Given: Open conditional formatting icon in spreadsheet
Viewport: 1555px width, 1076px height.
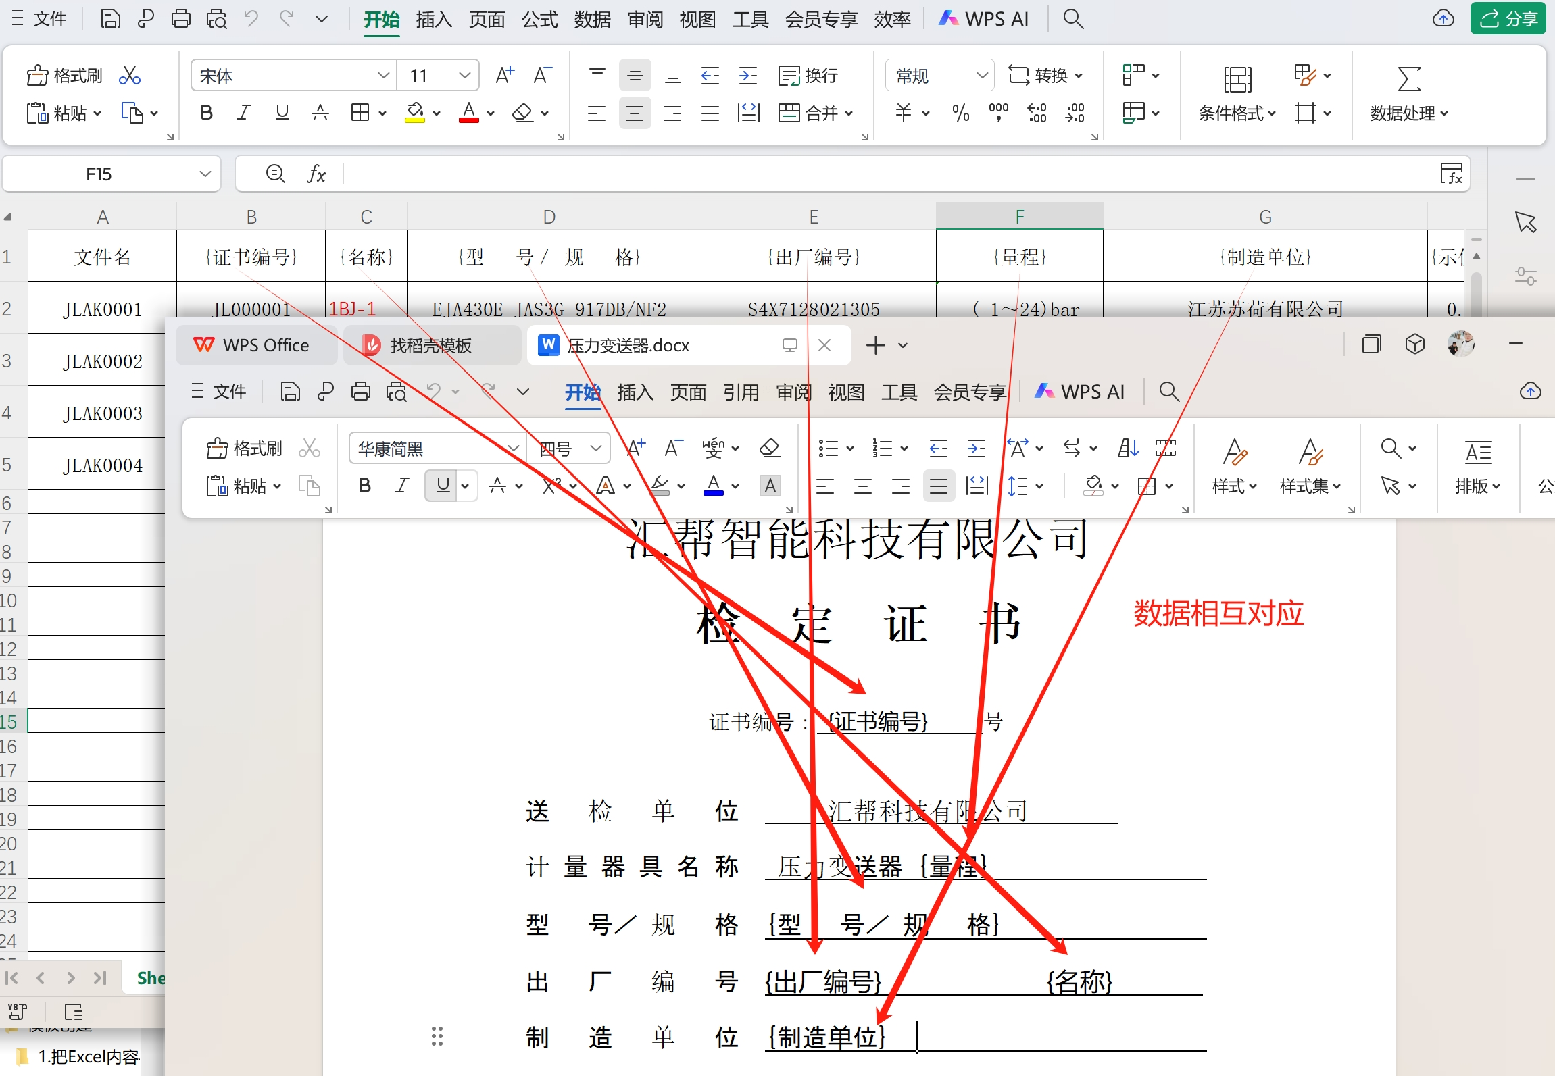Looking at the screenshot, I should pos(1237,80).
